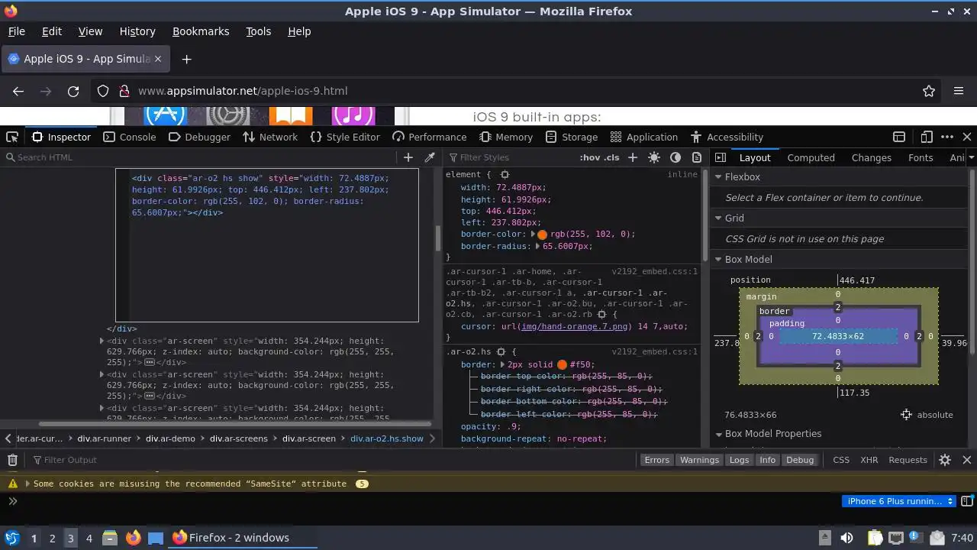Image resolution: width=977 pixels, height=550 pixels.
Task: Open the Memory tab
Action: coord(506,137)
